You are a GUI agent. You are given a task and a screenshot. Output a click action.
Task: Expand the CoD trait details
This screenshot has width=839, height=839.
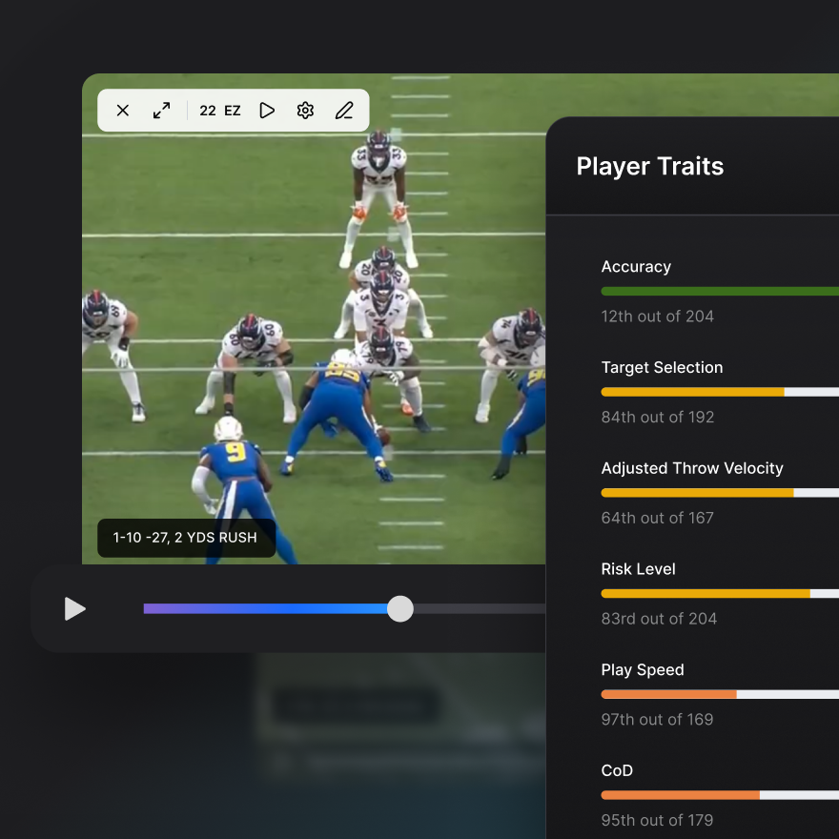(x=617, y=770)
